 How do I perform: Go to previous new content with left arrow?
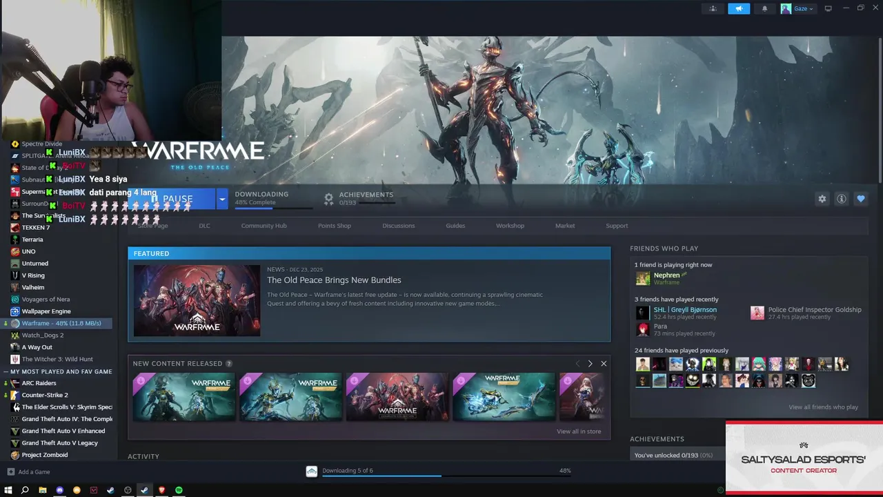coord(577,364)
